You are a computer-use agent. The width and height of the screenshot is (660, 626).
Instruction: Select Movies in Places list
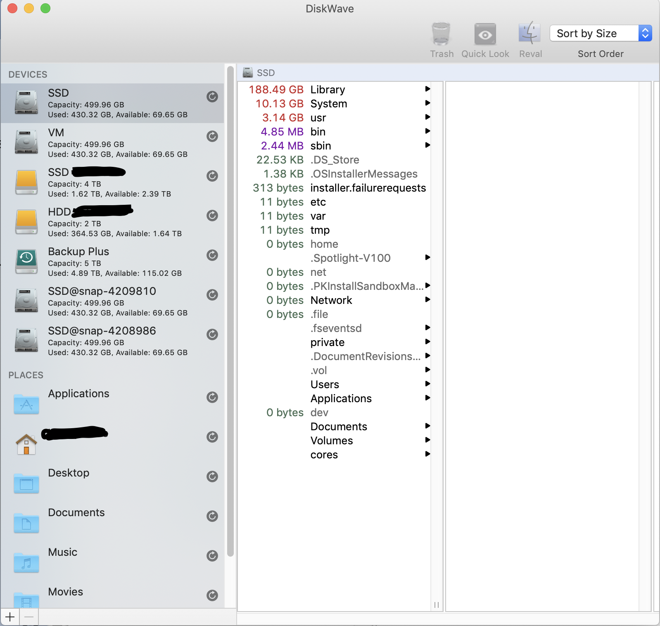pos(112,595)
